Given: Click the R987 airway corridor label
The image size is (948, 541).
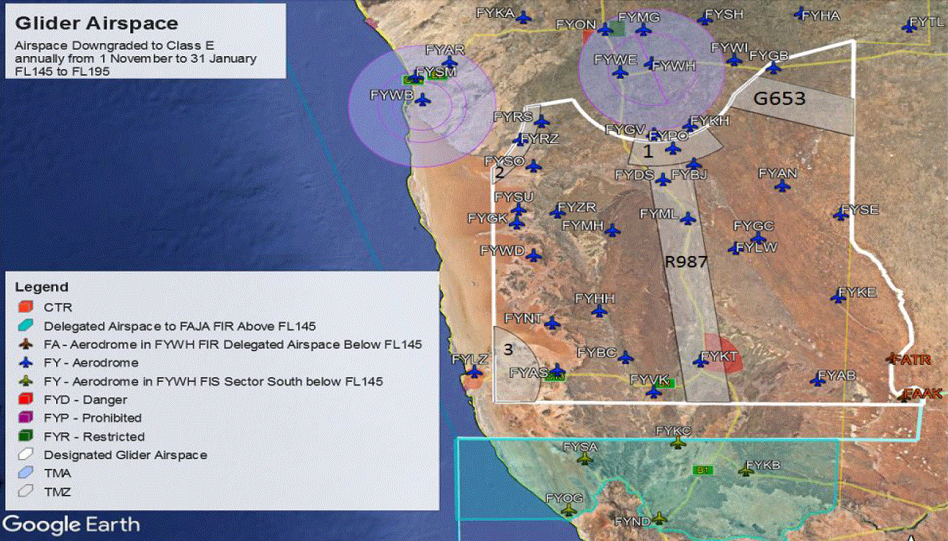Looking at the screenshot, I should pyautogui.click(x=685, y=263).
